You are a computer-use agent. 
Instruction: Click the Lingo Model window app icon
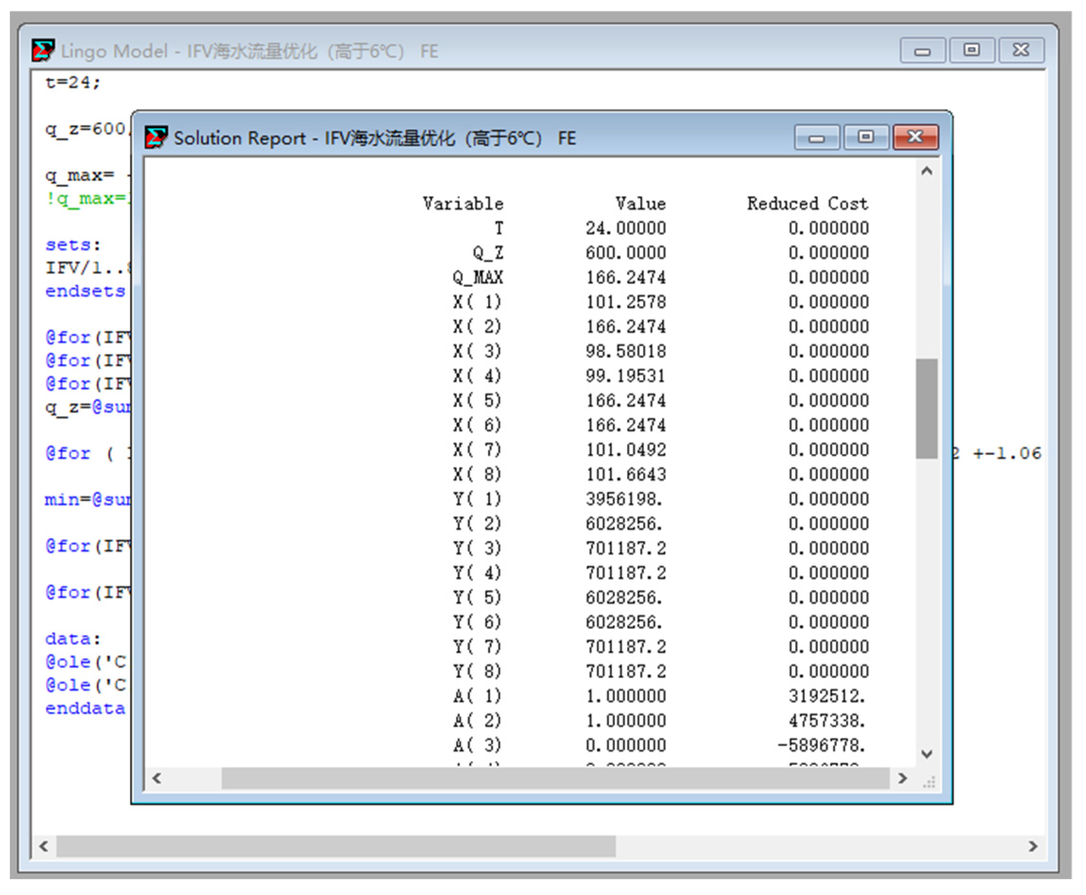[x=43, y=51]
